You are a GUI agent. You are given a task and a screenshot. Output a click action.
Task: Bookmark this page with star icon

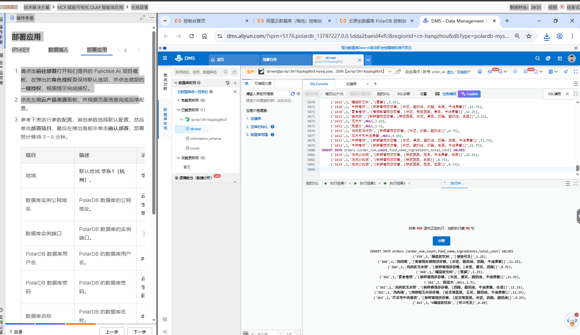529,36
